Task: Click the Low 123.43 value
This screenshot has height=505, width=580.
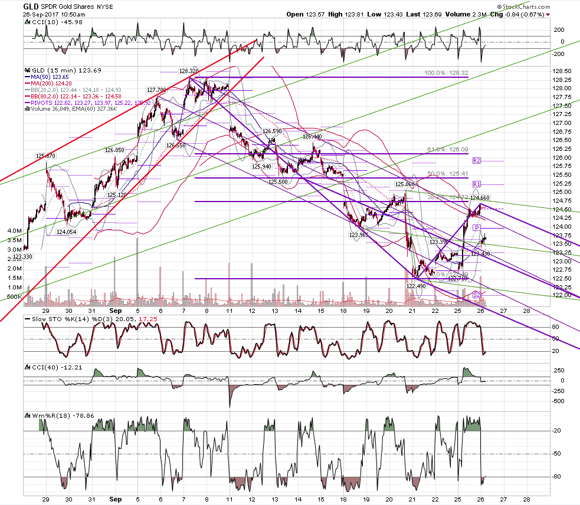Action: pyautogui.click(x=385, y=14)
